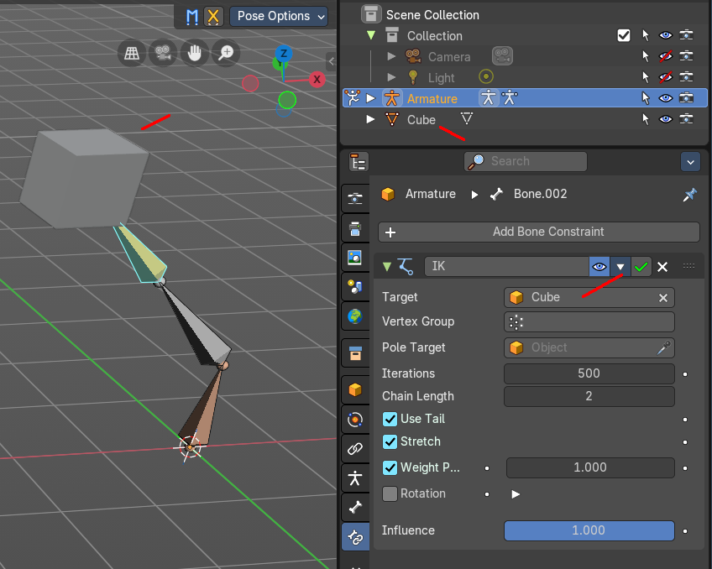This screenshot has width=712, height=569.
Task: Open properties editor options dropdown
Action: pyautogui.click(x=690, y=162)
